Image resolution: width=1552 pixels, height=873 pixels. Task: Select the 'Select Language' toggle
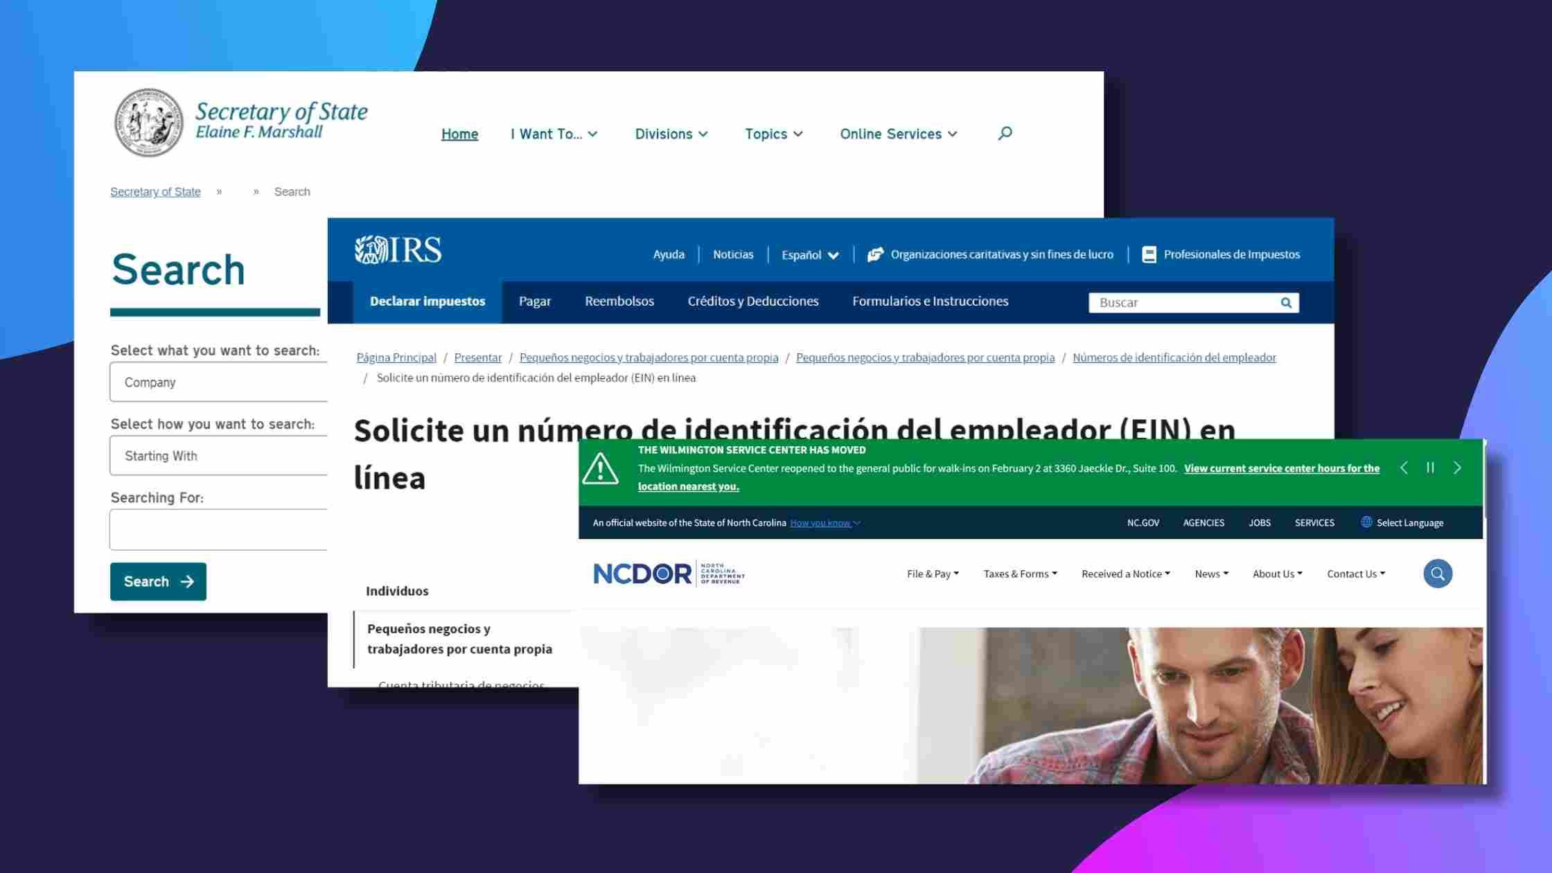(1402, 522)
